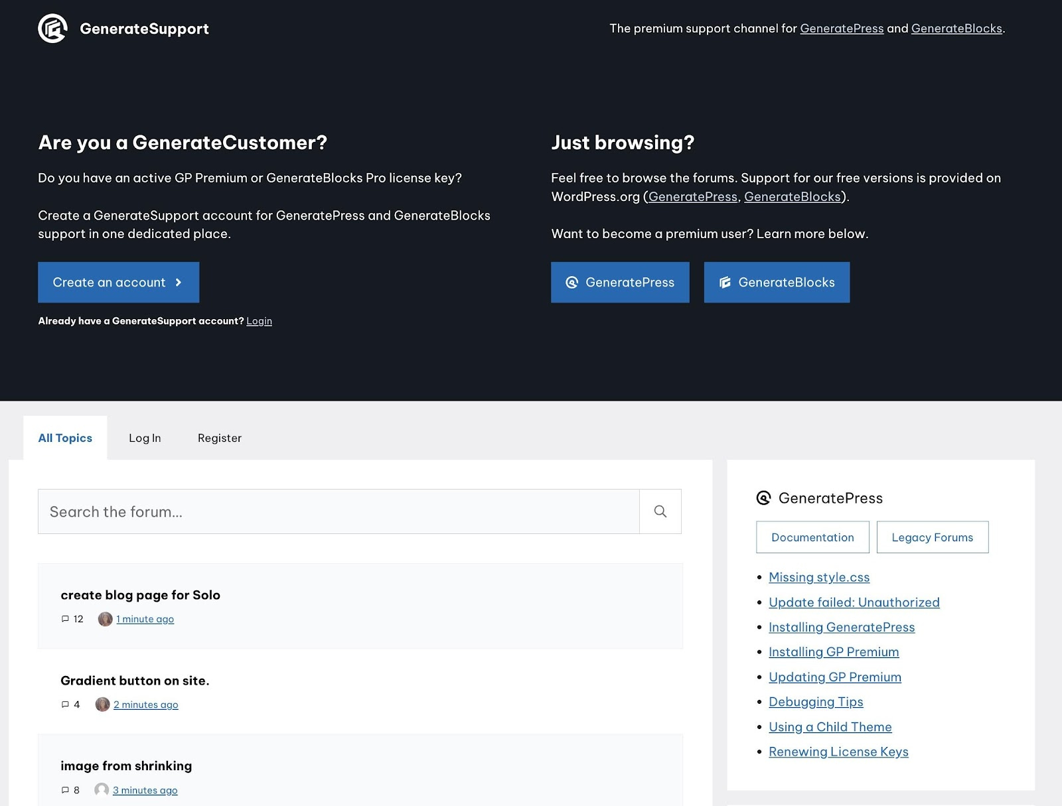The width and height of the screenshot is (1062, 806).
Task: Click the blue GeneratePress button
Action: point(620,283)
